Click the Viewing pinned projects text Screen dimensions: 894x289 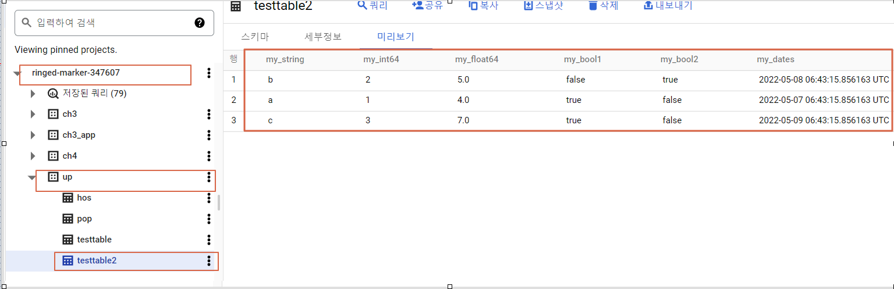(66, 50)
